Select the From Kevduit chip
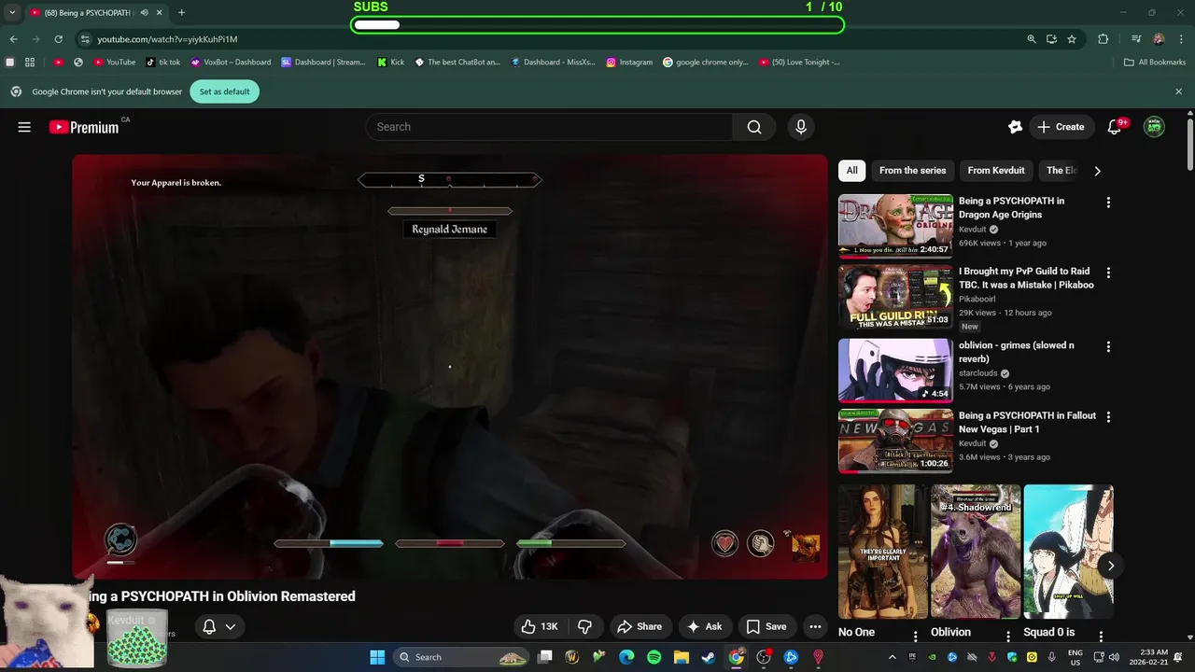The image size is (1195, 672). tap(996, 171)
